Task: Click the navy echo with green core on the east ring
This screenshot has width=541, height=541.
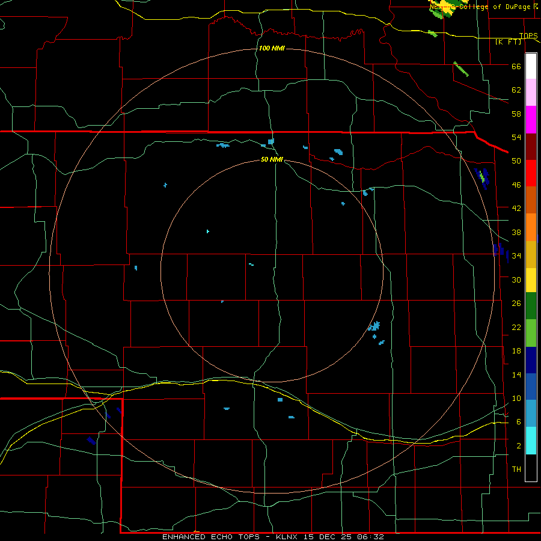Action: [482, 179]
